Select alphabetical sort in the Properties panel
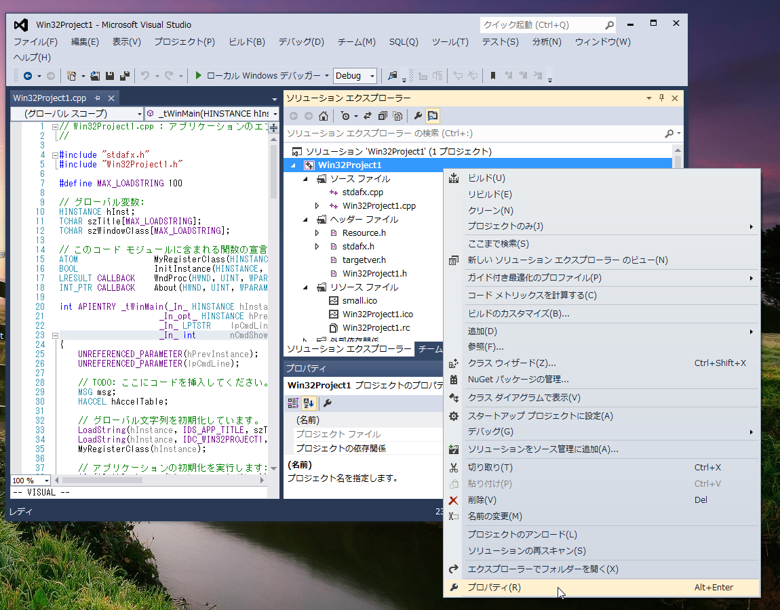Image resolution: width=780 pixels, height=610 pixels. (x=309, y=403)
